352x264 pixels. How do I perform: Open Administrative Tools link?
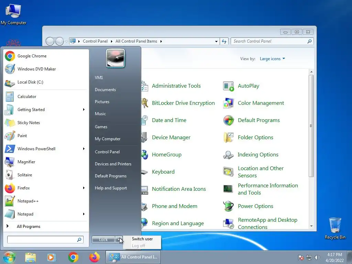click(x=176, y=86)
